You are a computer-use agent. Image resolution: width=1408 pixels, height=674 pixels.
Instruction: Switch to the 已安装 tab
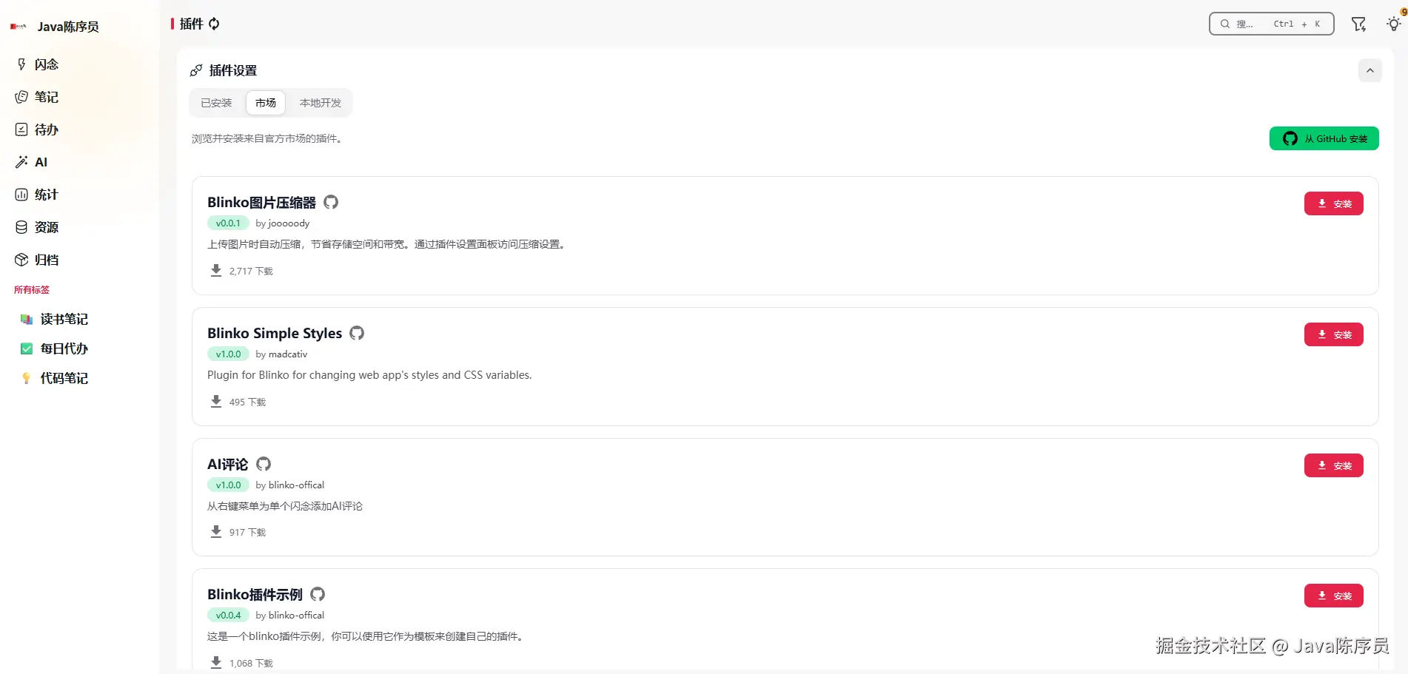pos(216,103)
